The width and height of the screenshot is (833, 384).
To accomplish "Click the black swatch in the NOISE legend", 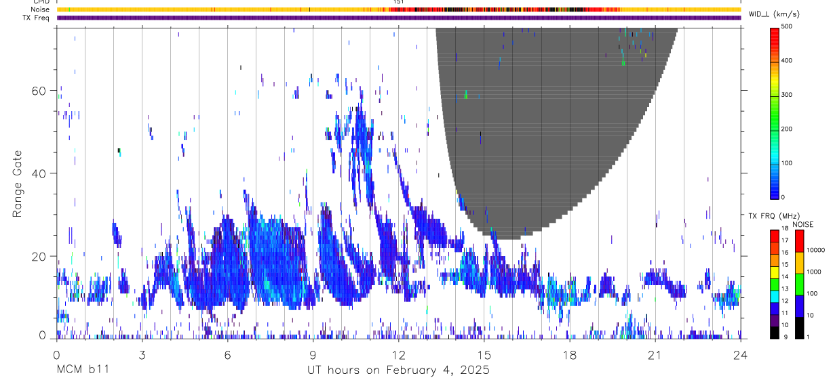I will coord(799,328).
